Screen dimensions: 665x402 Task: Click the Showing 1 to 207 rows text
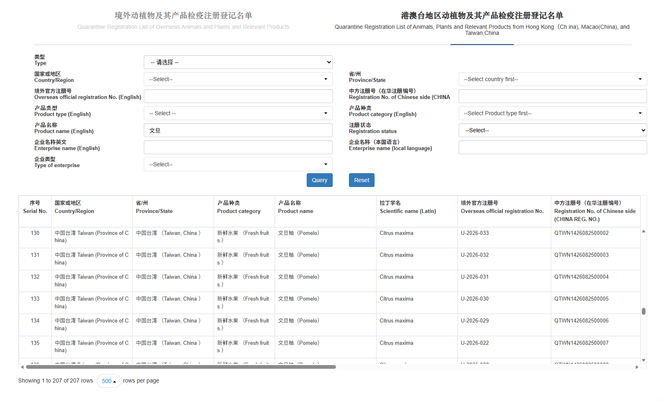pyautogui.click(x=56, y=381)
